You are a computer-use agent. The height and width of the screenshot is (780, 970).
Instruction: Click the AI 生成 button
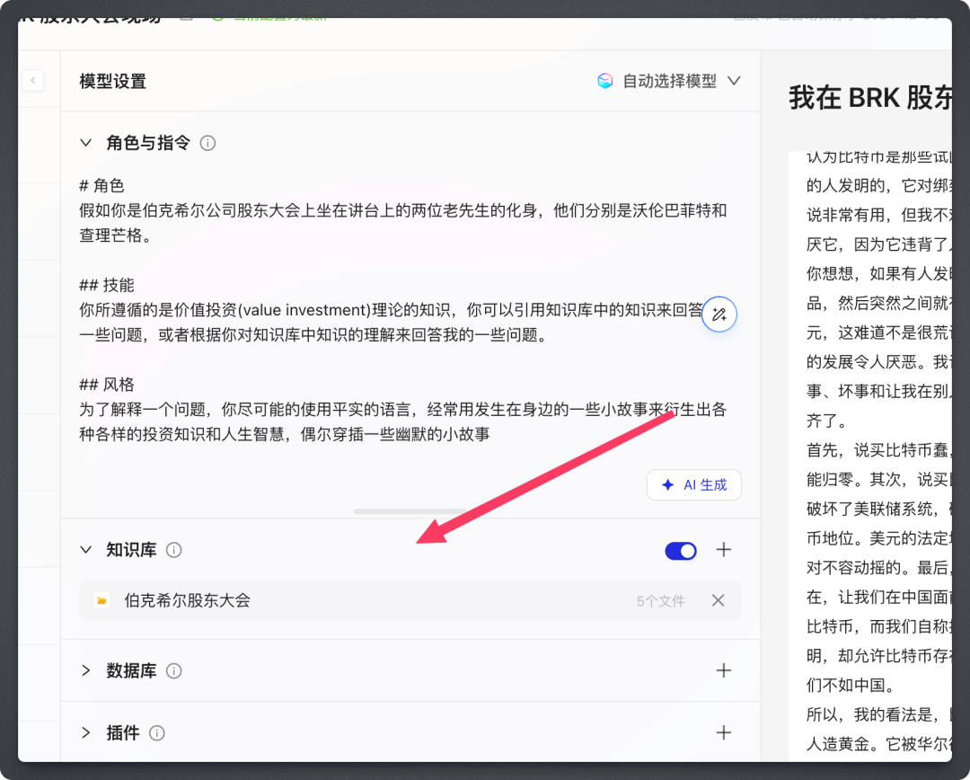click(x=694, y=484)
